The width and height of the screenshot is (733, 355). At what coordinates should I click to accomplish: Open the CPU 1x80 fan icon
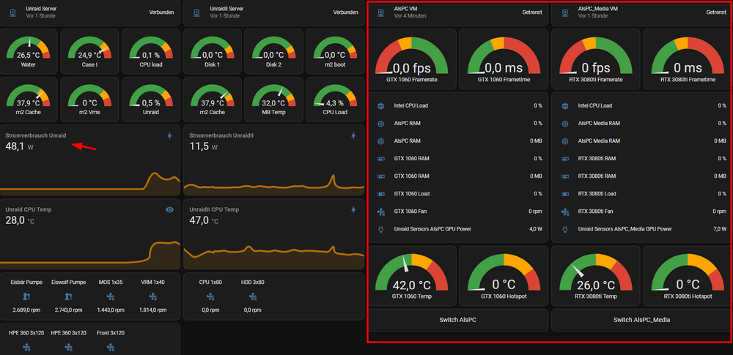click(210, 296)
